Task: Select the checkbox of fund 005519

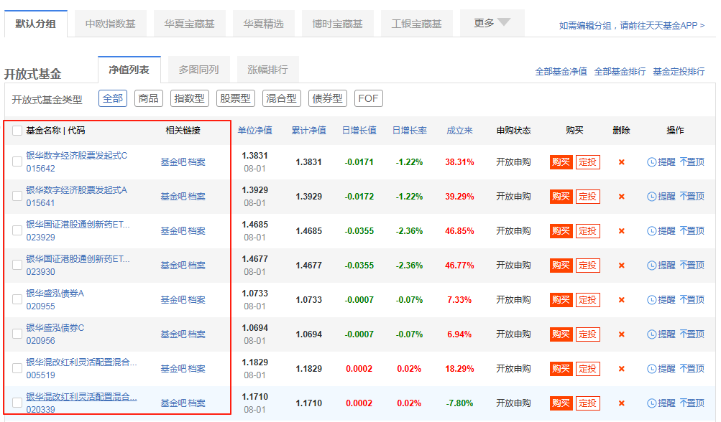Action: (x=17, y=368)
